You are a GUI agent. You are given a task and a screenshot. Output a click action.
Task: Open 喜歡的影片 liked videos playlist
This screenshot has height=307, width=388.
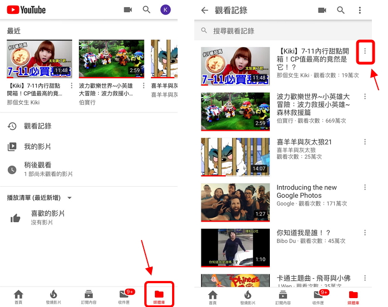click(x=89, y=217)
